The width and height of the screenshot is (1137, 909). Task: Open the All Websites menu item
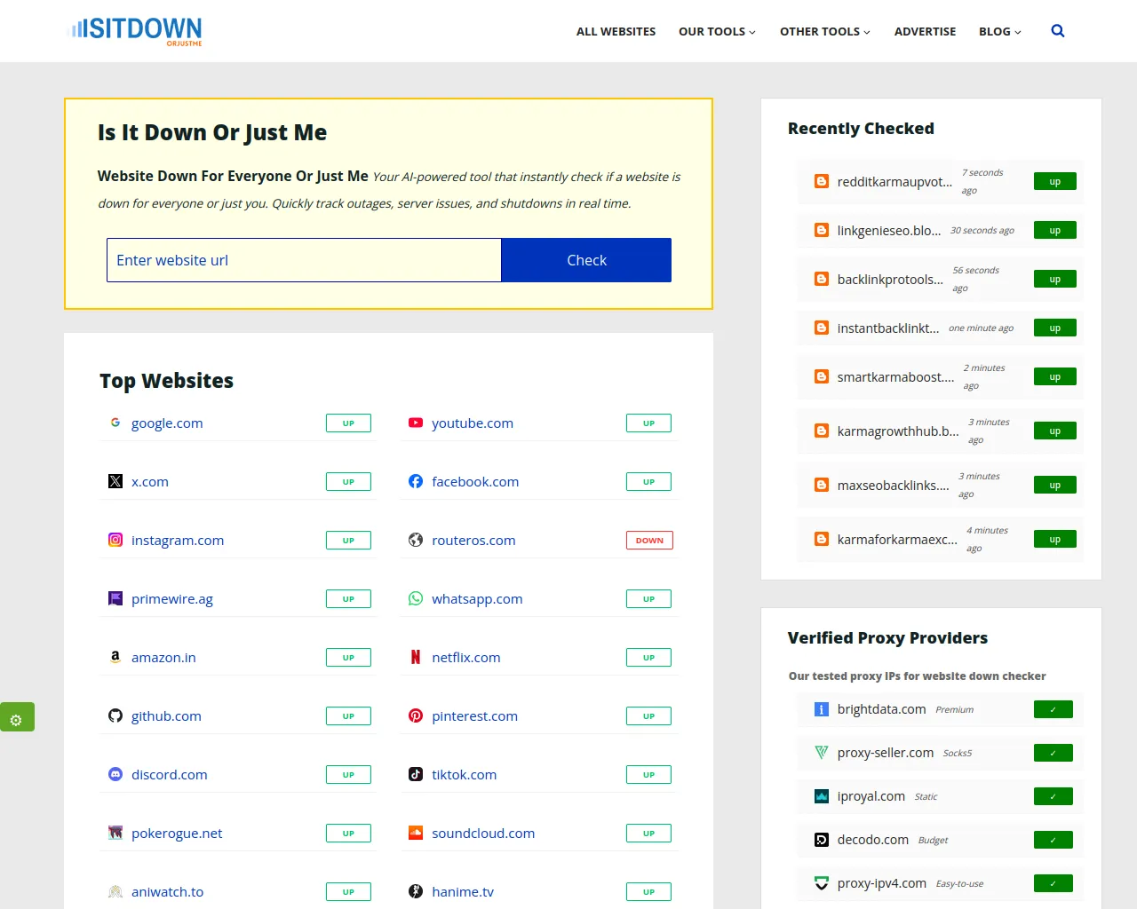(x=616, y=31)
